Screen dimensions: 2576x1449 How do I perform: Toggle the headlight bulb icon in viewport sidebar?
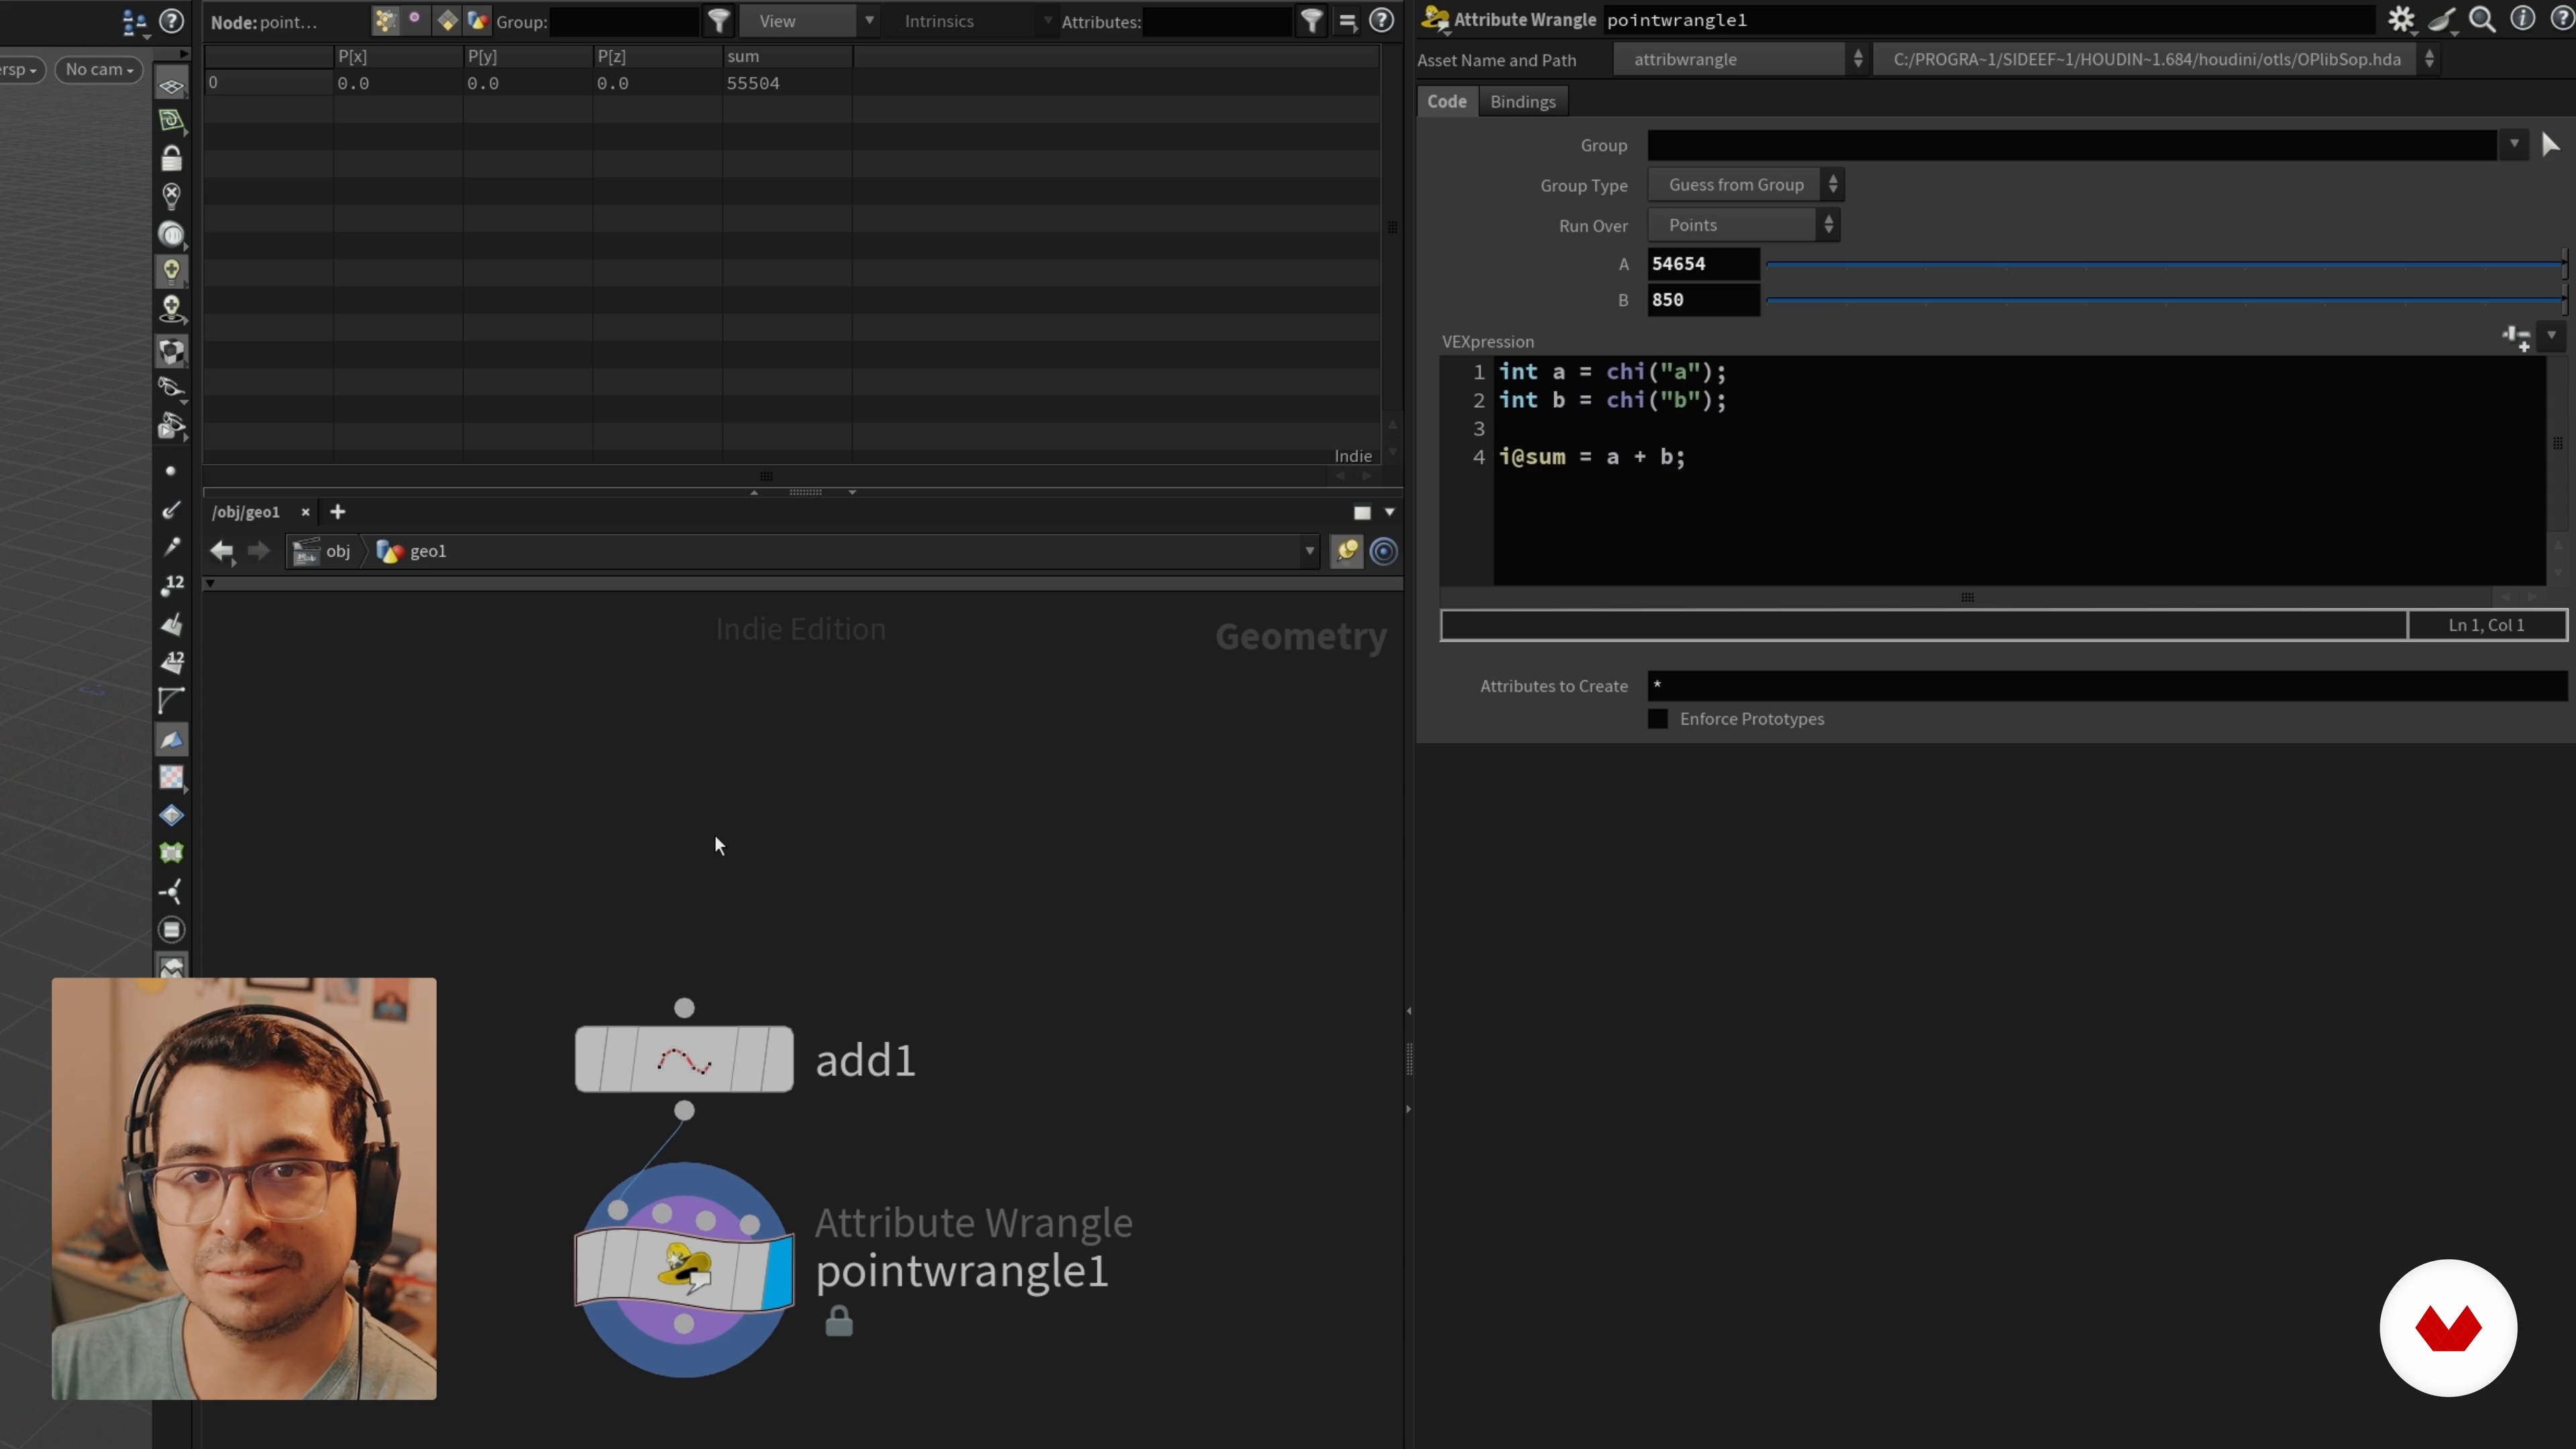point(171,270)
